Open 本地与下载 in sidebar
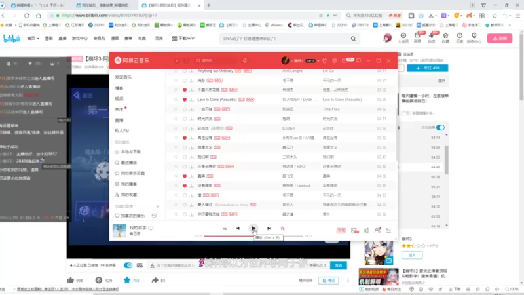524x295 pixels. [128, 152]
